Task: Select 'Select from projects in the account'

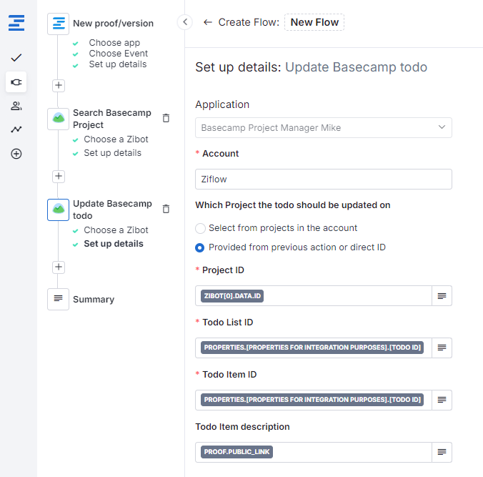Action: click(x=200, y=228)
